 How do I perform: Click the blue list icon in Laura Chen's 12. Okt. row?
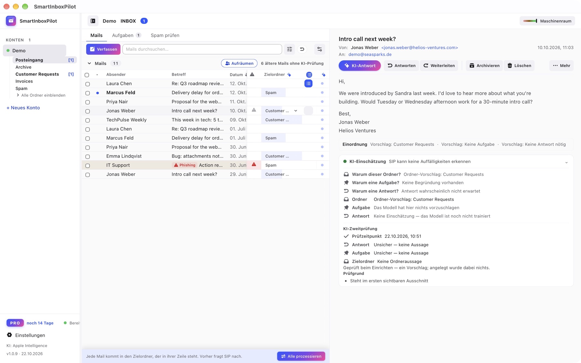[x=308, y=84]
